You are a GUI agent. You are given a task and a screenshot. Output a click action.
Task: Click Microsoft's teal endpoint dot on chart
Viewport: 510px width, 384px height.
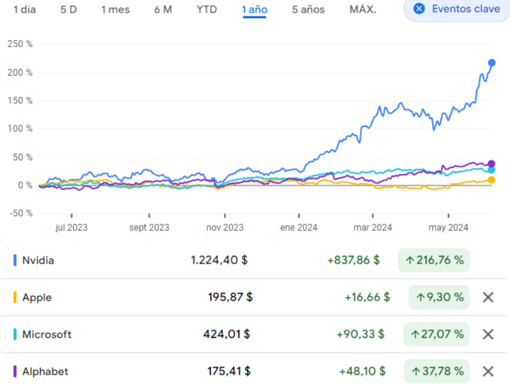tap(492, 171)
